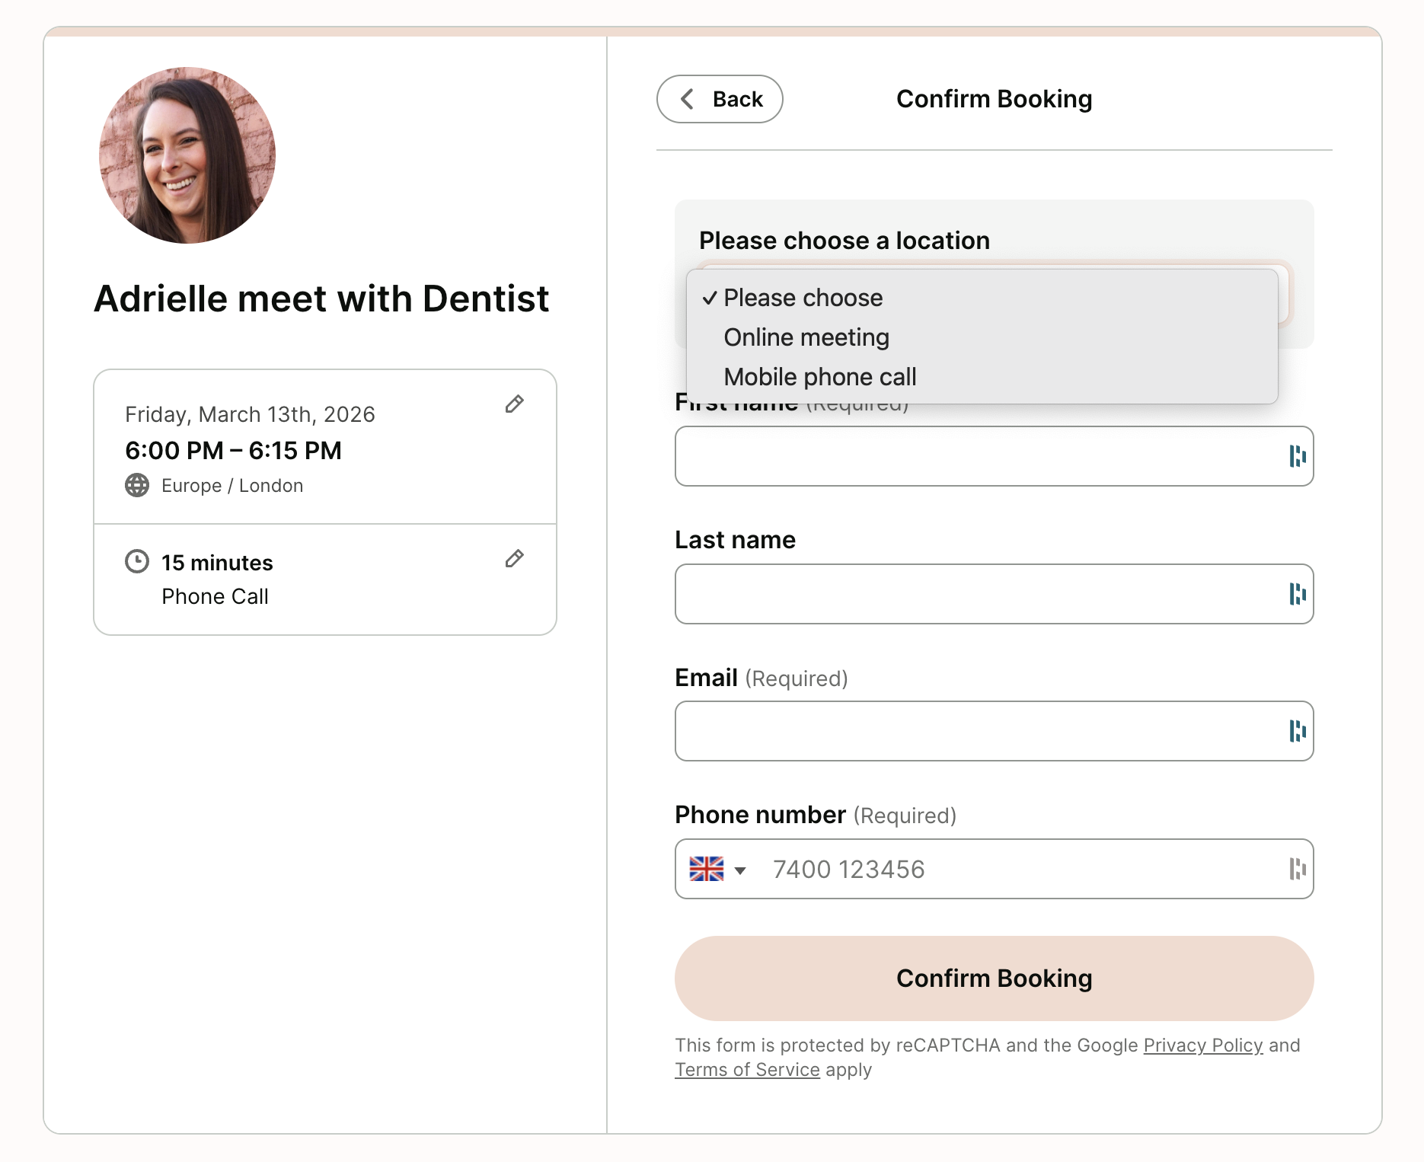Click the clock icon beside 15 minutes

click(136, 561)
